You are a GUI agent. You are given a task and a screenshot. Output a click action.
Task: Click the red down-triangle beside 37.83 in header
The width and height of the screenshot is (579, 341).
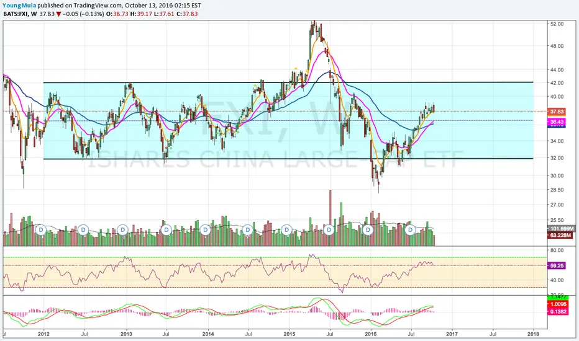(58, 14)
